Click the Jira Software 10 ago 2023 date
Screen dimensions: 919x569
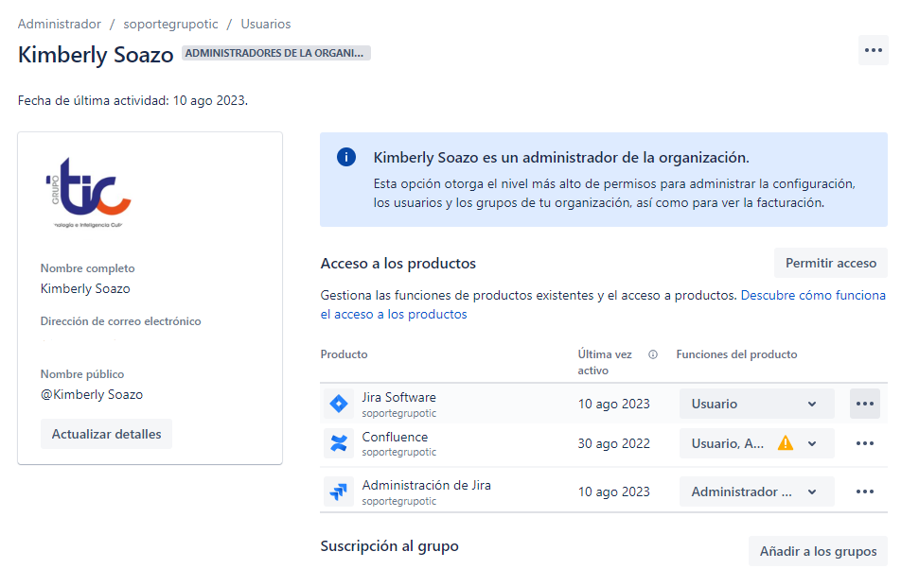click(x=613, y=404)
